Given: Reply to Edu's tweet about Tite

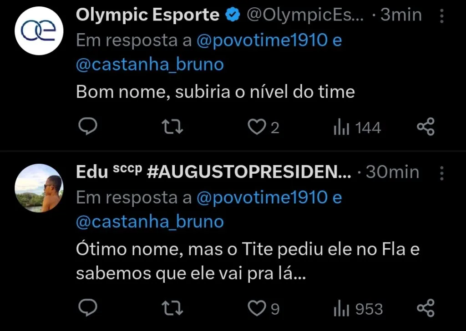Looking at the screenshot, I should (x=88, y=308).
